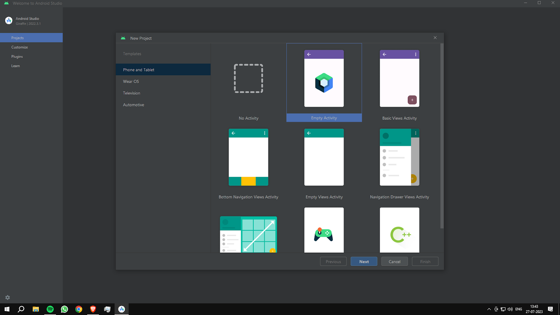Pick the responsive grid layout template
The image size is (560, 315).
[x=248, y=234]
